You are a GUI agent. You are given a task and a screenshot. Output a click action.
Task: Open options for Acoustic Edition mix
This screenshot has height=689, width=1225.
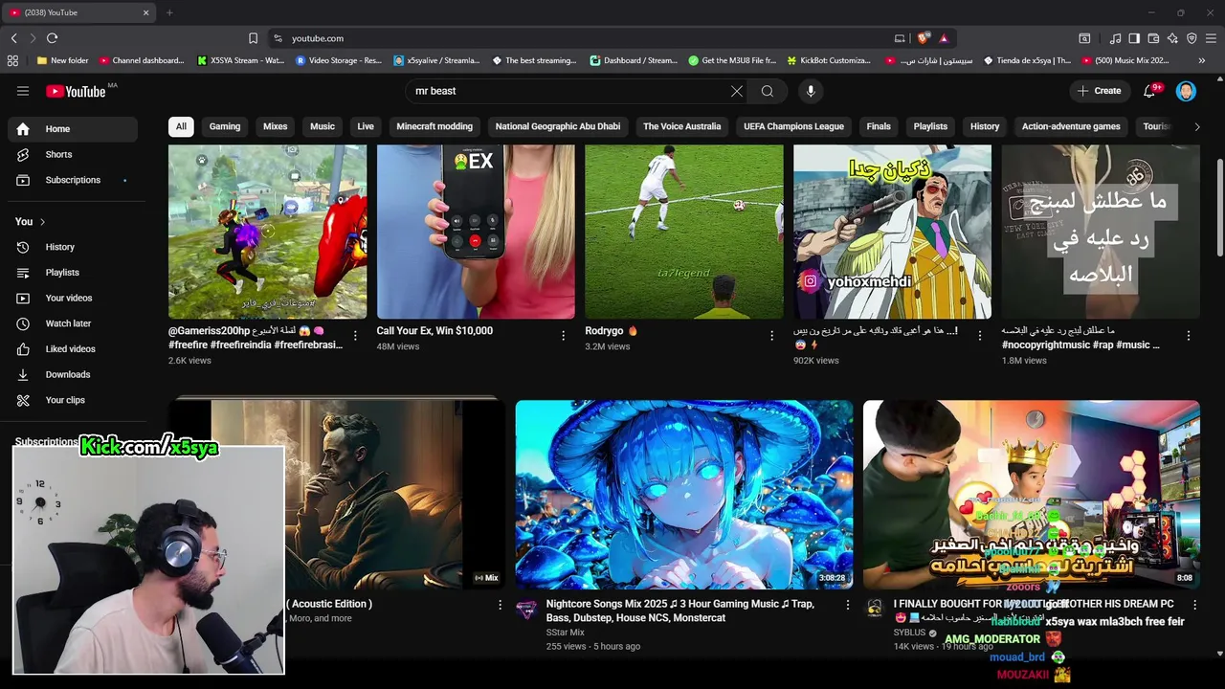[500, 605]
